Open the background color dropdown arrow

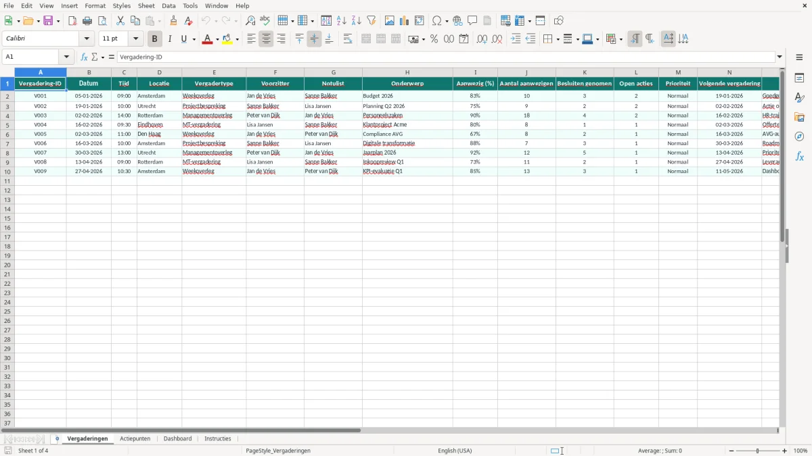238,39
